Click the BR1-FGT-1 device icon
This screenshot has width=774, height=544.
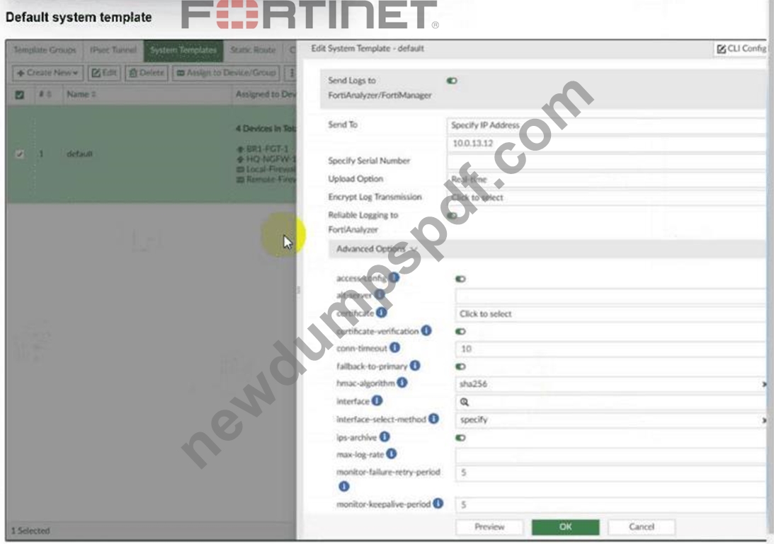(240, 149)
